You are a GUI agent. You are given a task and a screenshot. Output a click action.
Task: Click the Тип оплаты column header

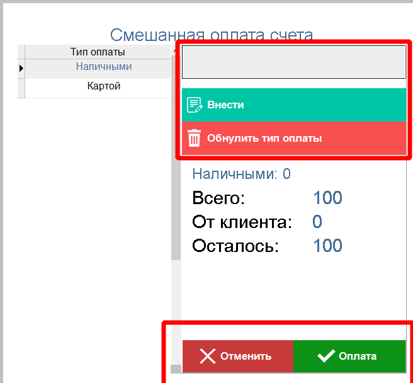point(98,52)
